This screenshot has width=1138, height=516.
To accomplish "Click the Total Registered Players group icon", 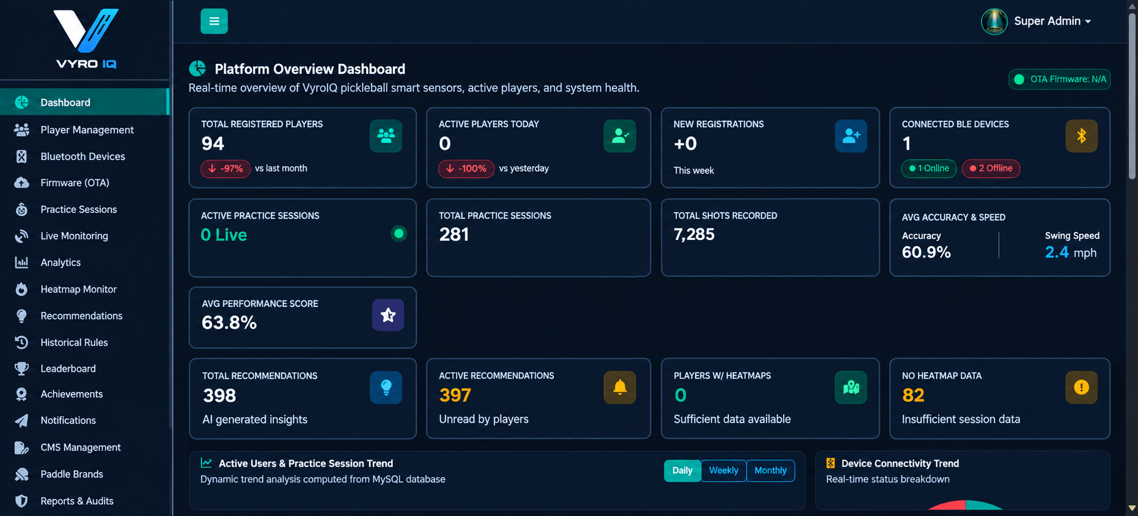I will coord(386,136).
